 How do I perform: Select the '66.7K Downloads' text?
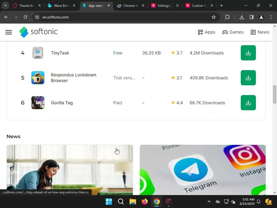[x=207, y=103]
